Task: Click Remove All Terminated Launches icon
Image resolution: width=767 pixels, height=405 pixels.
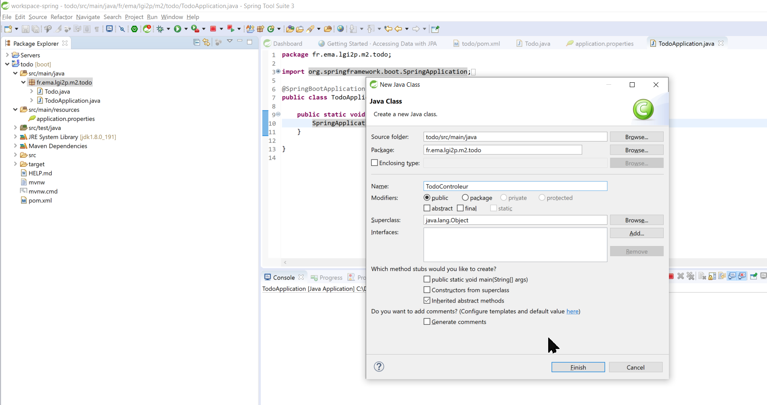Action: pos(690,276)
